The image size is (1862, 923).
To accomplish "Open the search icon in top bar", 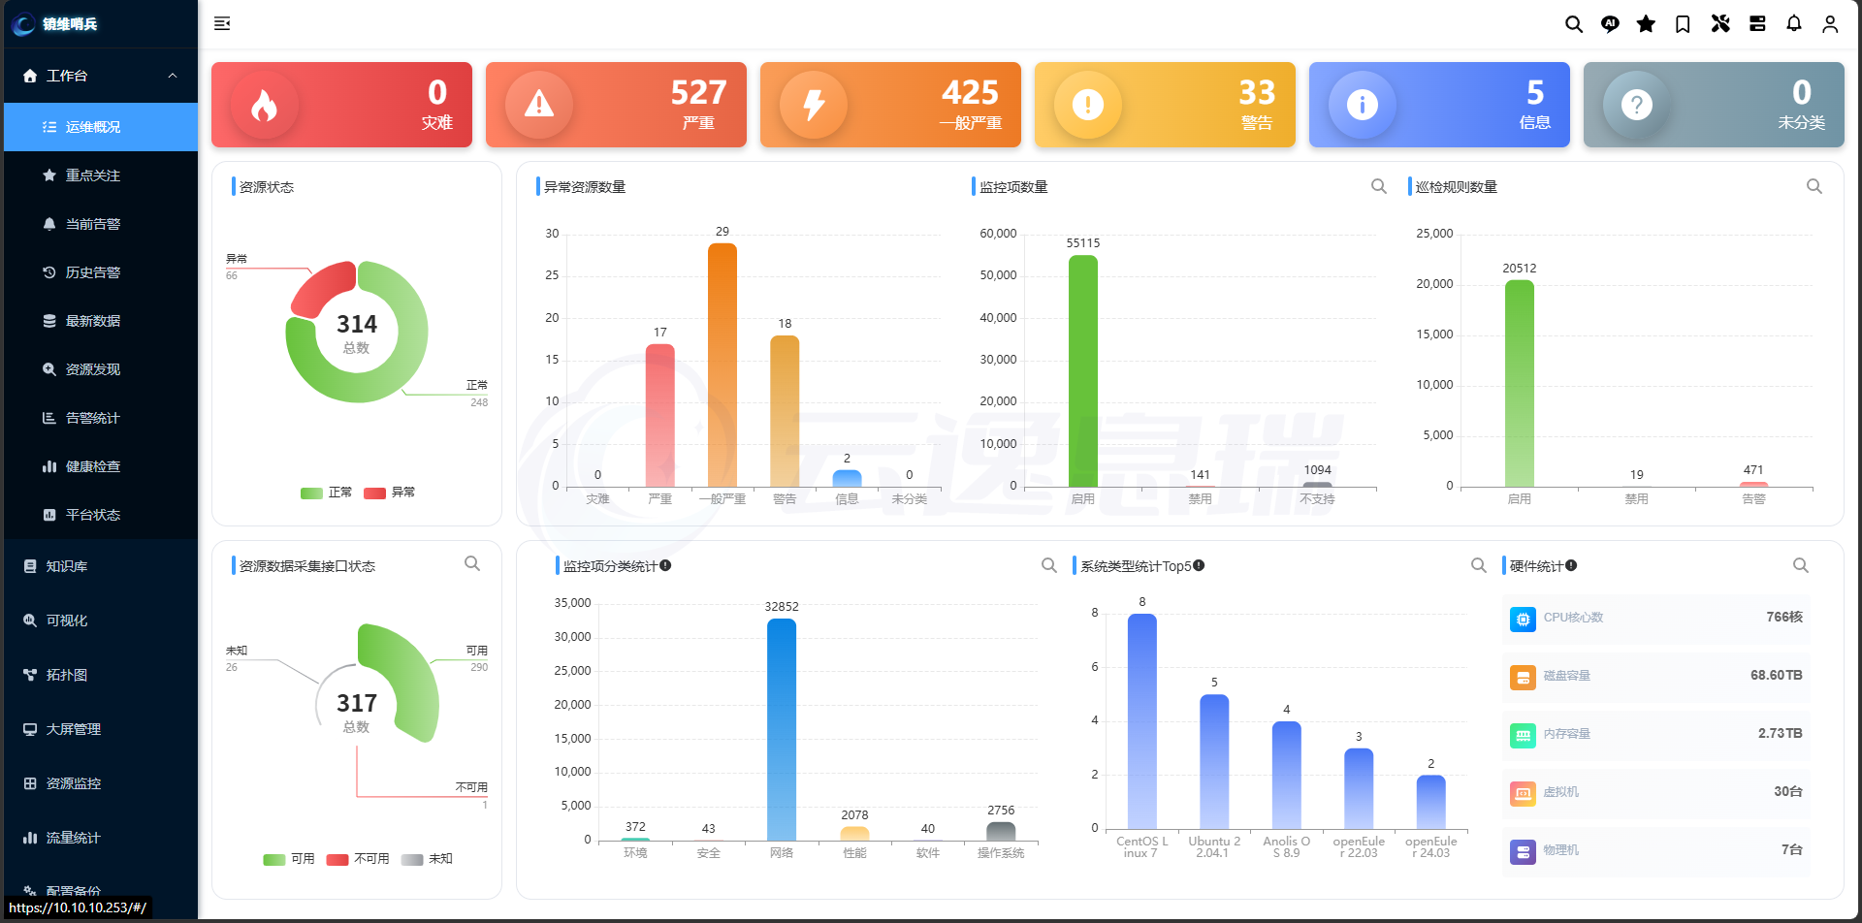I will (1574, 24).
